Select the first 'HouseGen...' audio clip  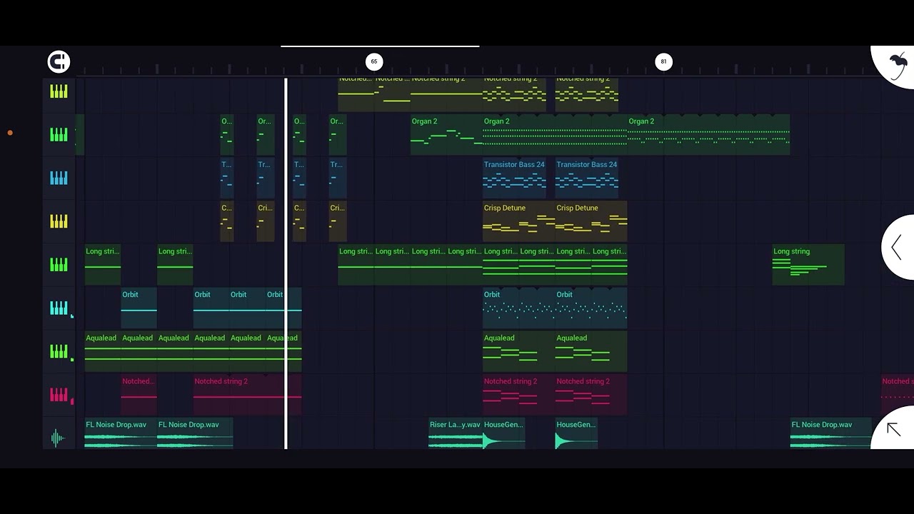click(504, 433)
